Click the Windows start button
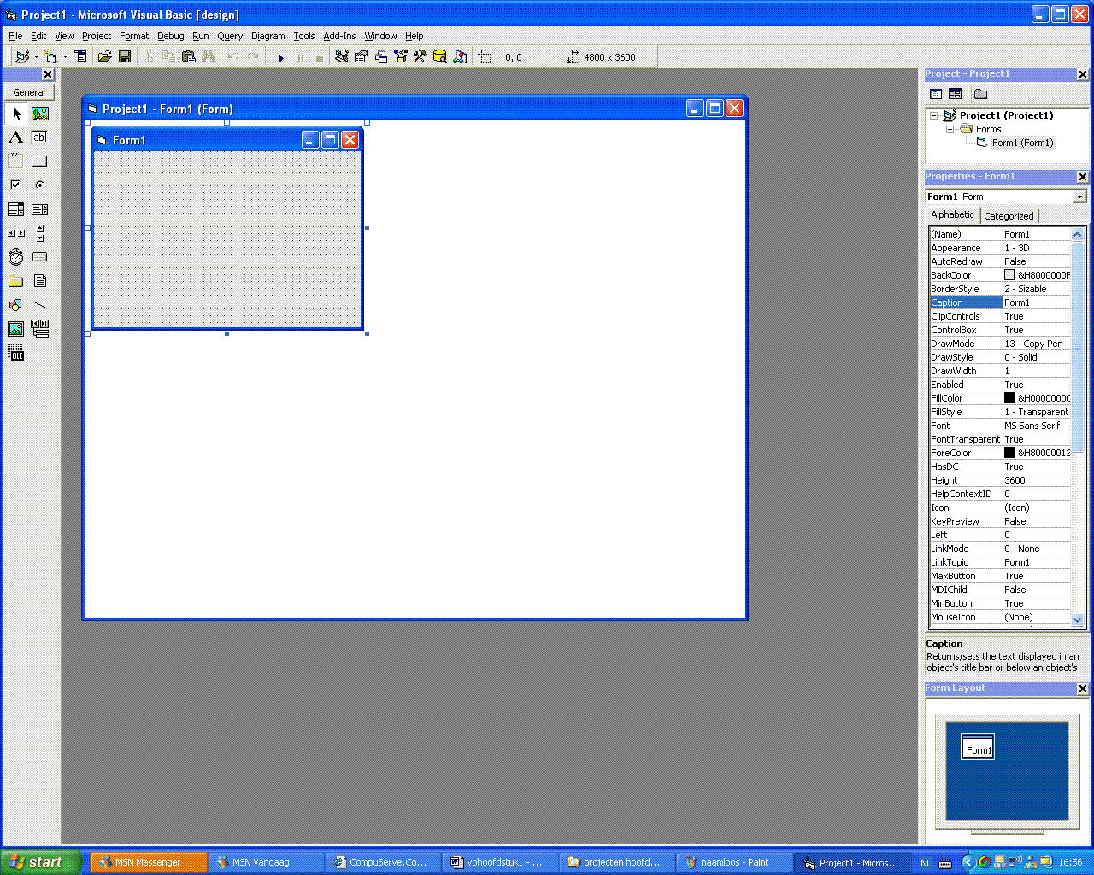 pos(40,862)
